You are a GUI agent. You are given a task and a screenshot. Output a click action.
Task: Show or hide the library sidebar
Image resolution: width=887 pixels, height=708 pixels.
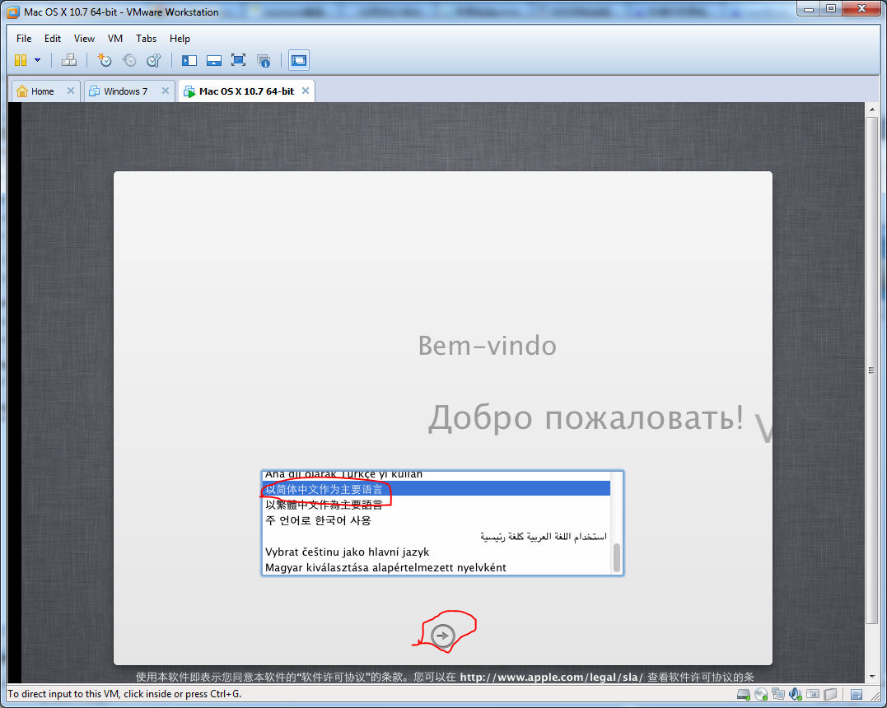(x=189, y=60)
